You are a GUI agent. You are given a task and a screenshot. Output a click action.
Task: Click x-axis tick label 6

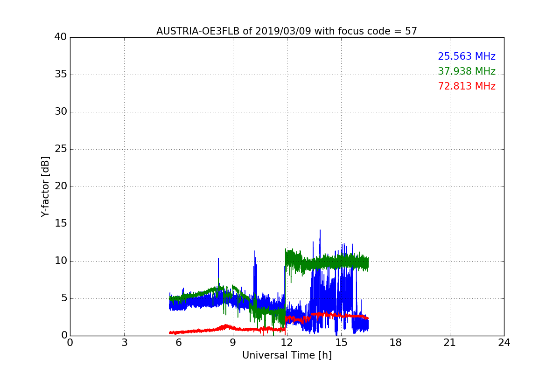(178, 343)
